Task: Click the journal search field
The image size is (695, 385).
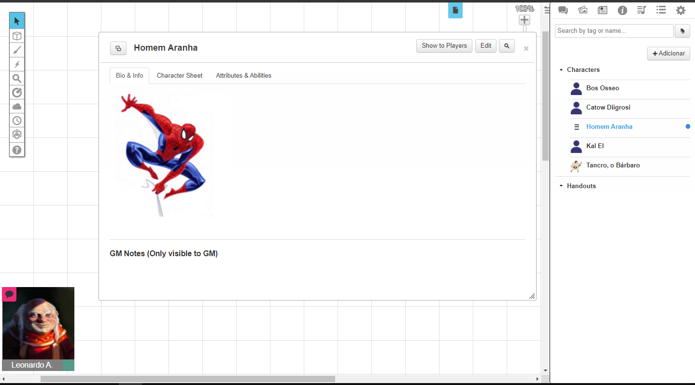Action: pos(614,31)
